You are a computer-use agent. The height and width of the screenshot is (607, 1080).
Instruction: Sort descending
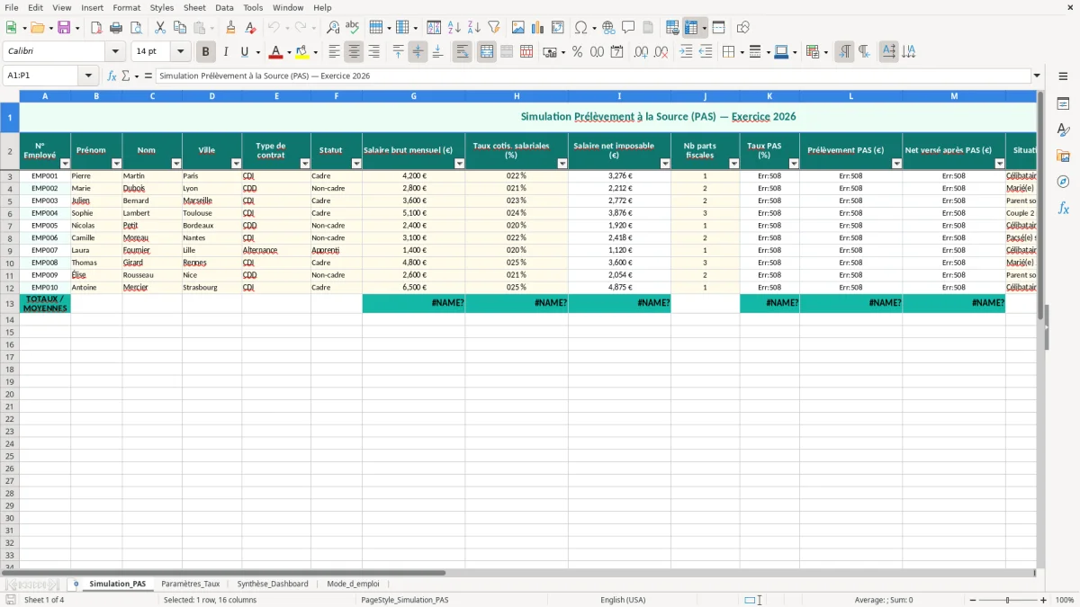[x=474, y=28]
